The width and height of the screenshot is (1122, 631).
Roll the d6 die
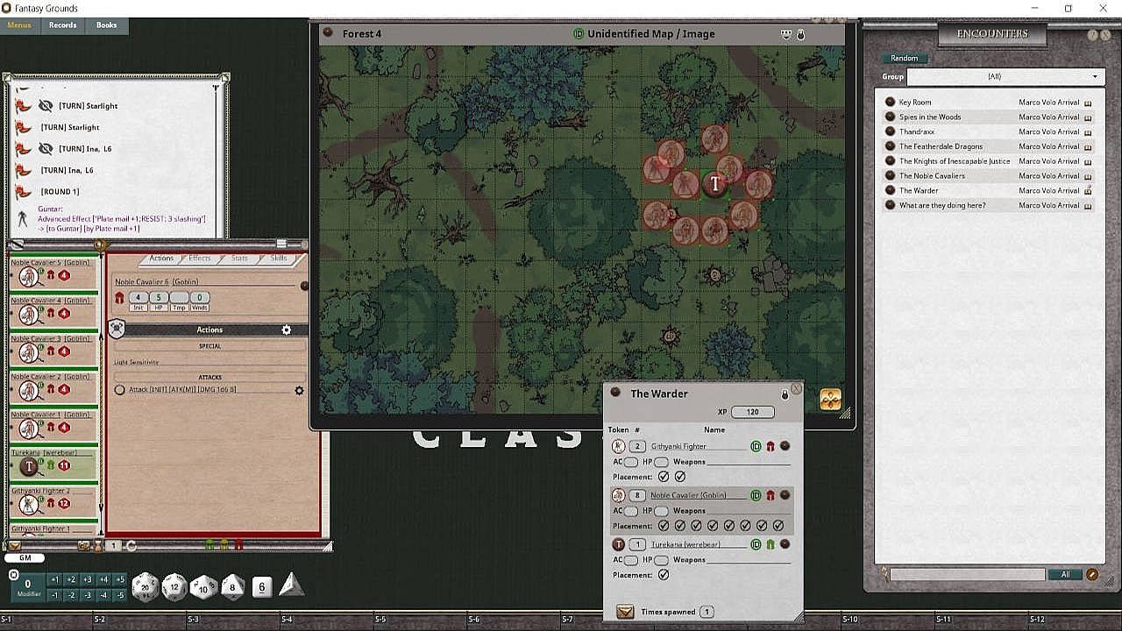pos(261,587)
